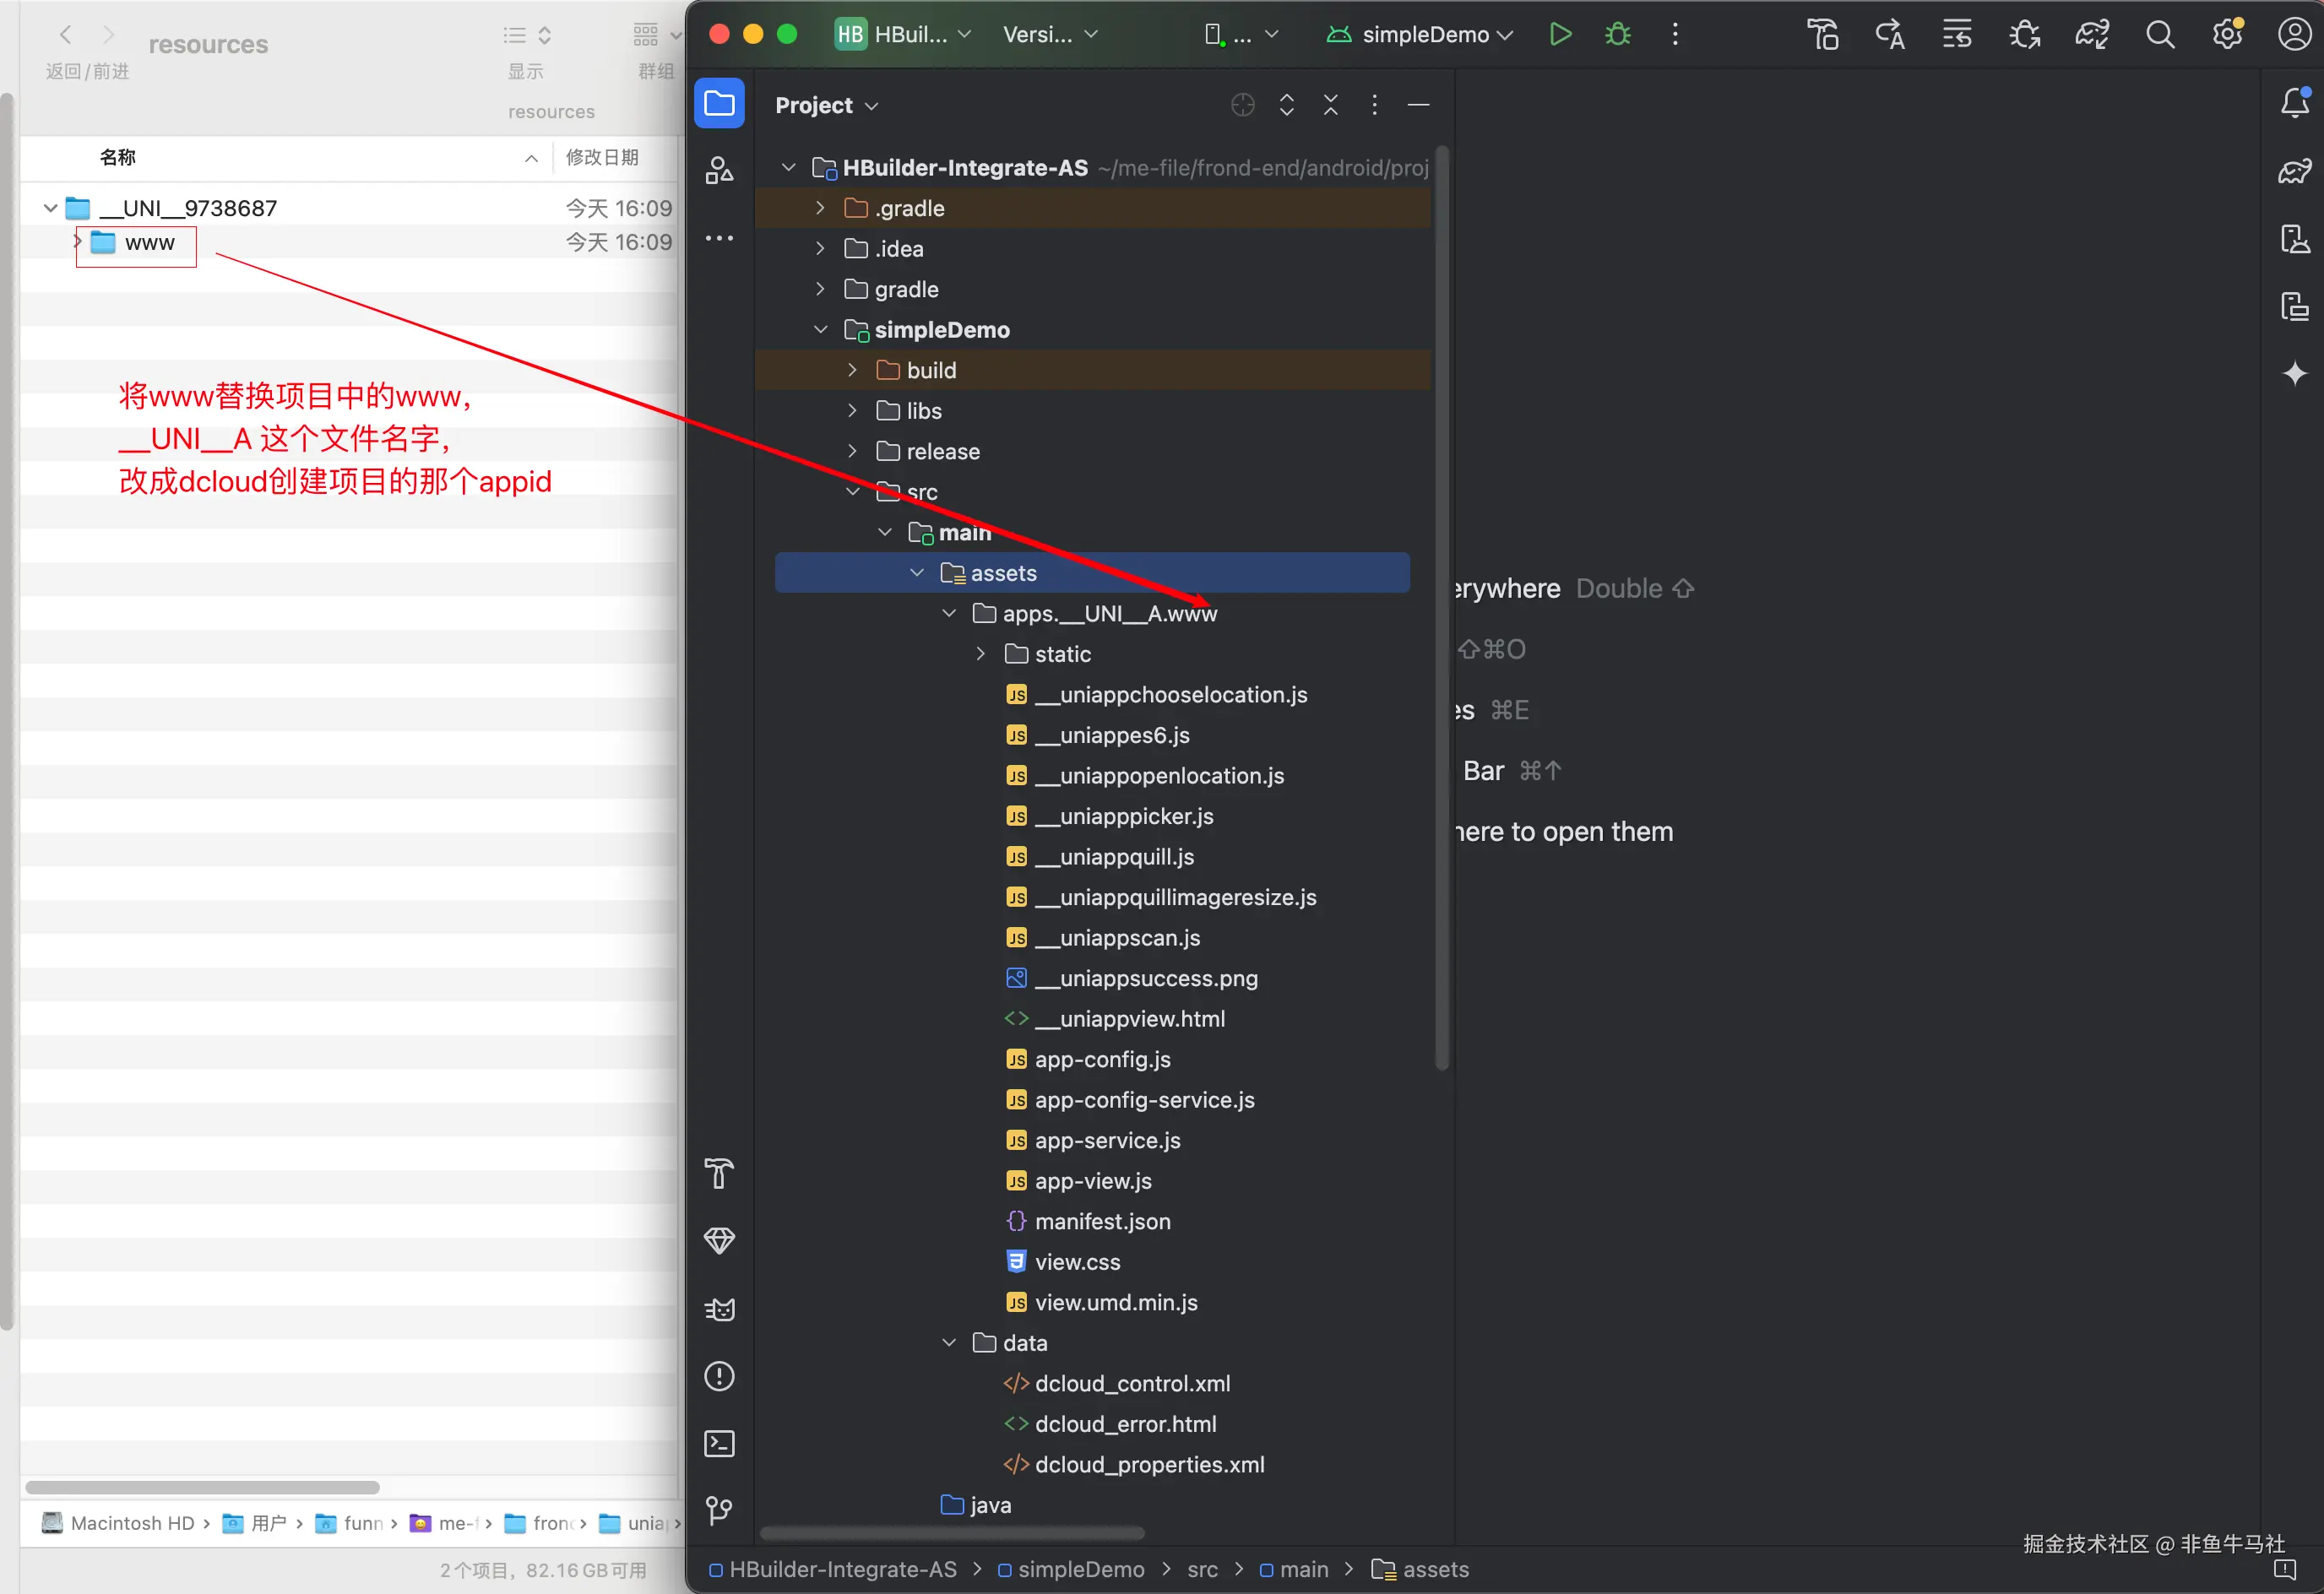The height and width of the screenshot is (1594, 2324).
Task: Click the Finder horizontal scrollbar
Action: (x=202, y=1487)
